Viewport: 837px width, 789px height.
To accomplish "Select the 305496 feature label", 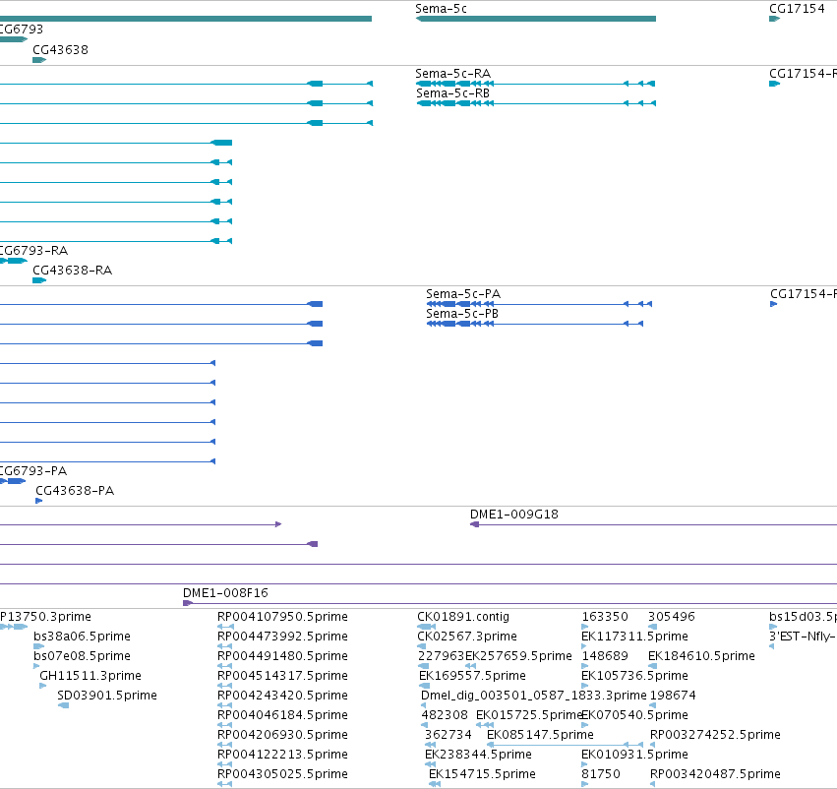I will pos(672,617).
